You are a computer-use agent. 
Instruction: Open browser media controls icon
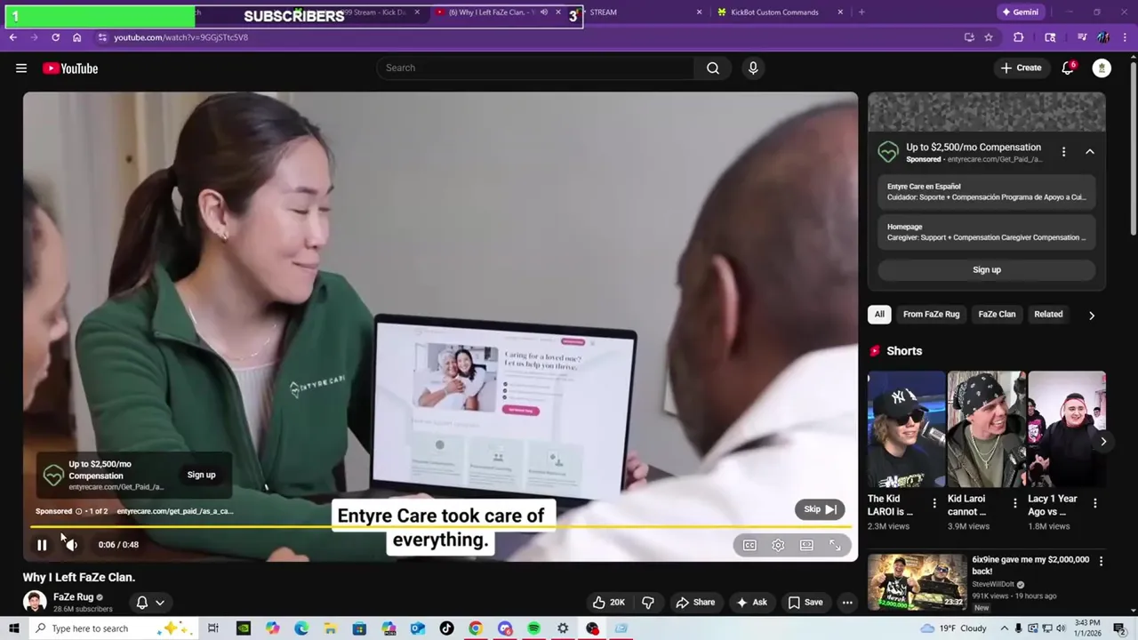click(x=1082, y=37)
